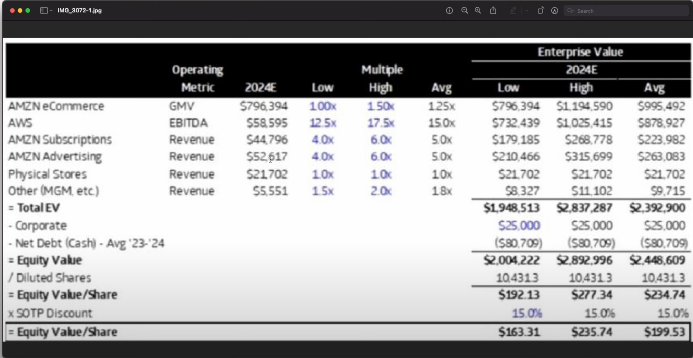The width and height of the screenshot is (693, 358).
Task: Select the $878,927 AWS average value
Action: [661, 123]
